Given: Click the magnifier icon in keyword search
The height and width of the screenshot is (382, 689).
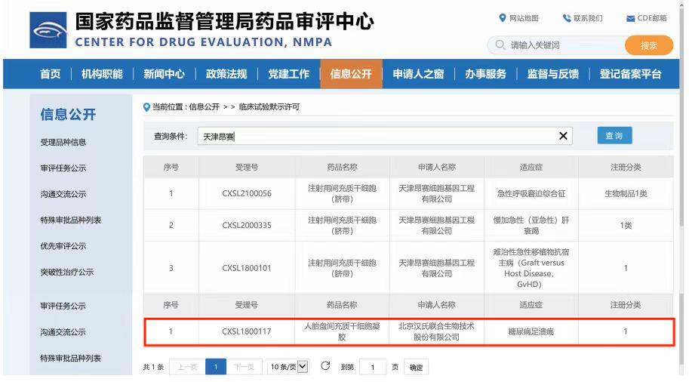Looking at the screenshot, I should [x=500, y=45].
